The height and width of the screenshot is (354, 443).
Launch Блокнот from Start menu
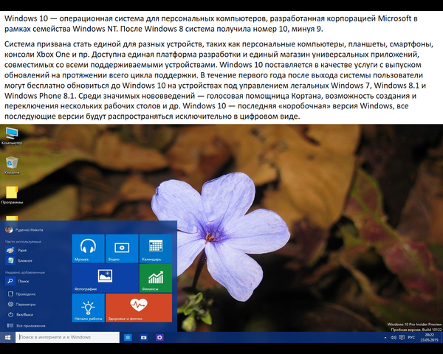click(x=24, y=260)
